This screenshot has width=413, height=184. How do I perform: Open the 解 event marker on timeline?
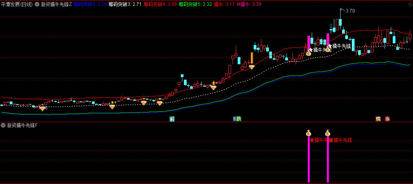[x=172, y=119]
